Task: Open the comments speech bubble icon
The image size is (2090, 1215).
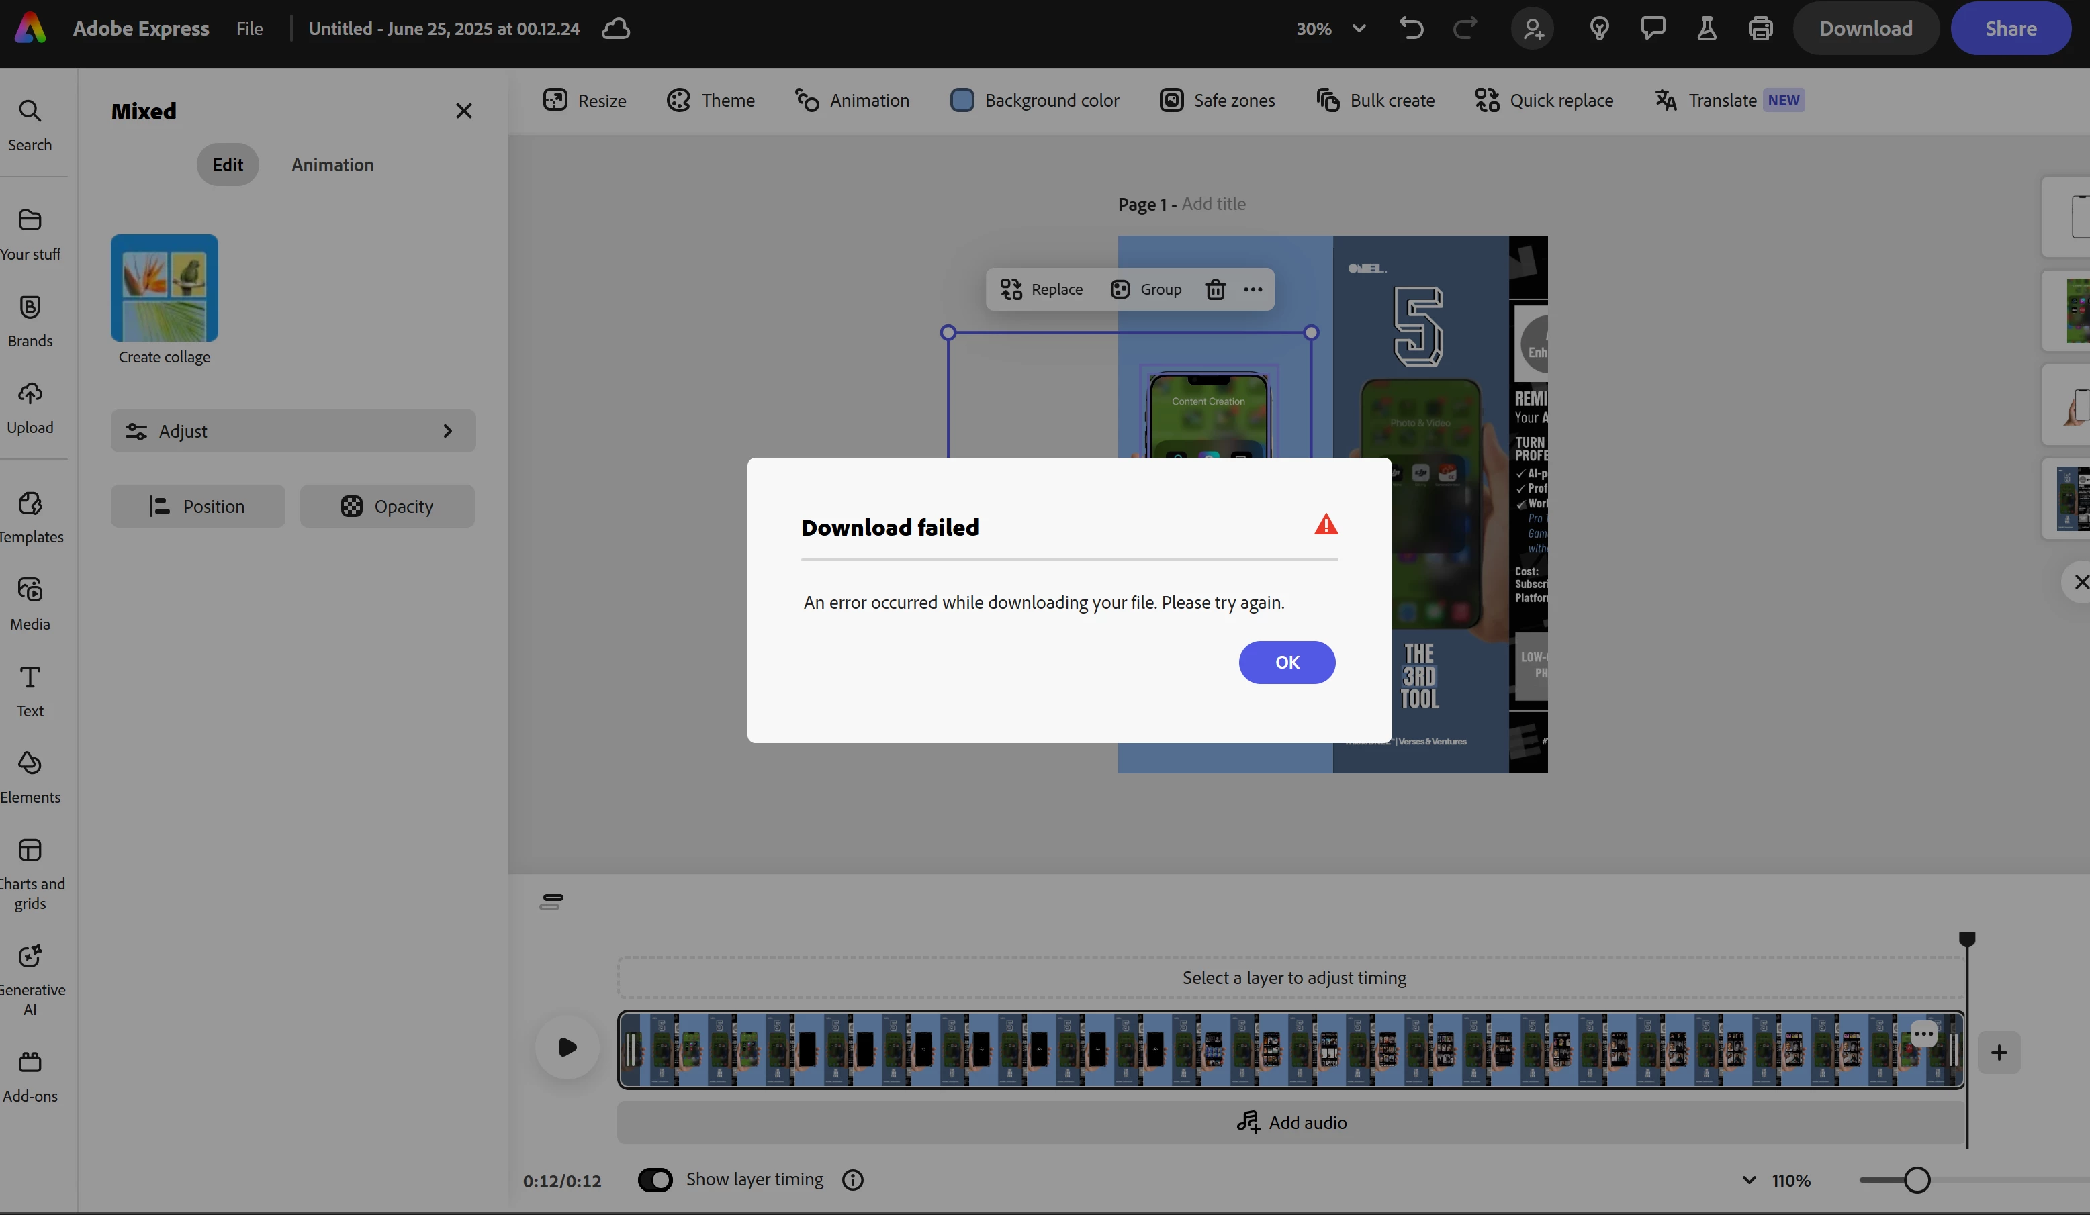Action: tap(1652, 29)
